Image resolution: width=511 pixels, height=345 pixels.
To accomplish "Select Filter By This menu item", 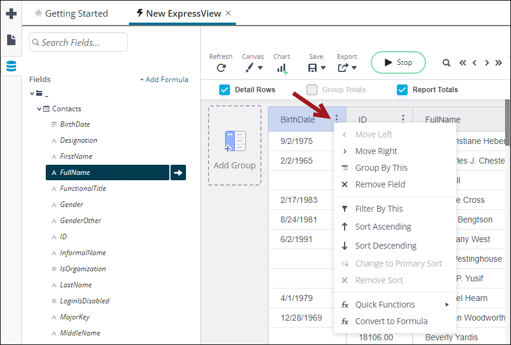I will (x=395, y=209).
